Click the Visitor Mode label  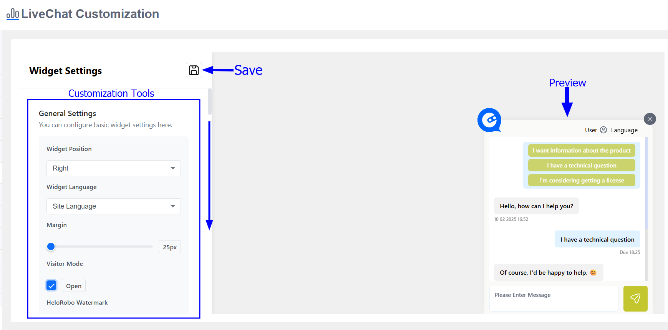coord(65,264)
